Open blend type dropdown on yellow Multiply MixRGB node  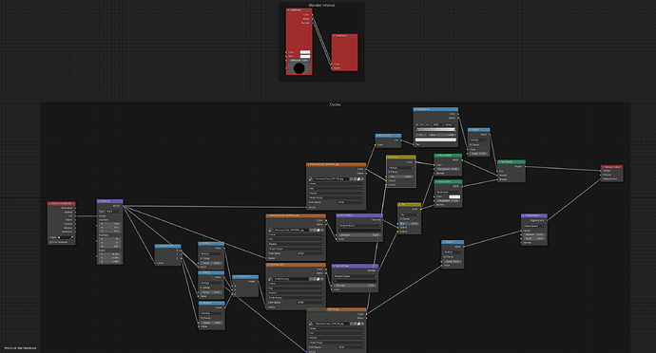point(401,168)
